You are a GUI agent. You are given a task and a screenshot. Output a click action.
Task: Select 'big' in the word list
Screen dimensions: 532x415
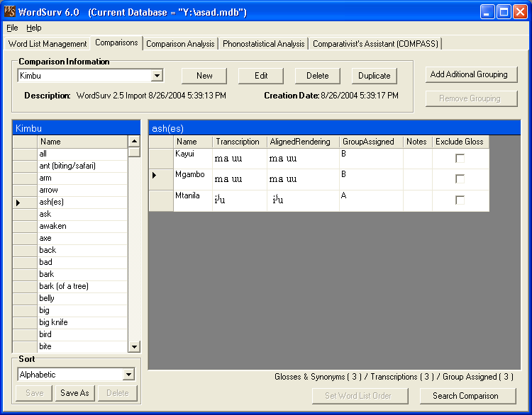click(x=82, y=310)
